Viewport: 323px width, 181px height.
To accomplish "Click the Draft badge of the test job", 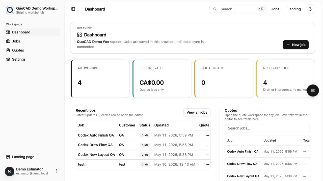I will coord(145,164).
